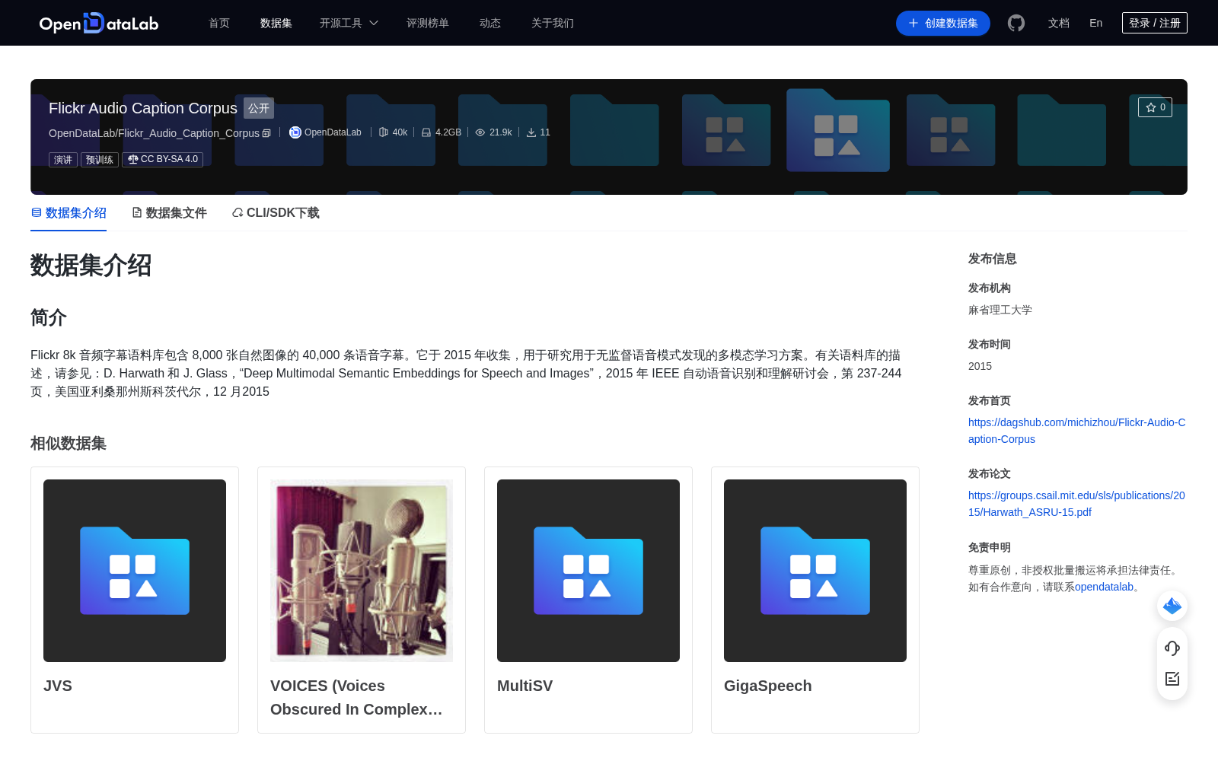1218x761 pixels.
Task: Click the opendatalab contact link
Action: point(1104,587)
